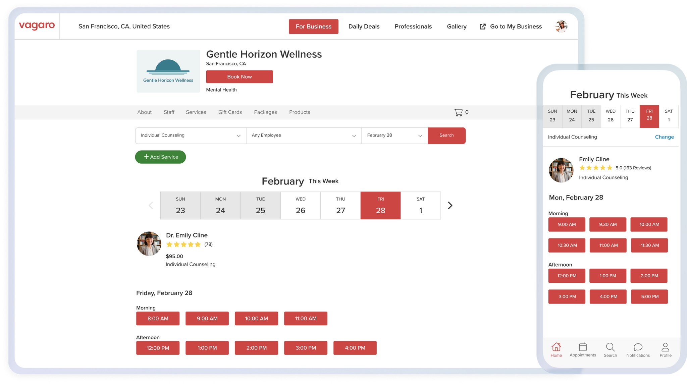Go to previous week with left arrow
687x384 pixels.
151,205
